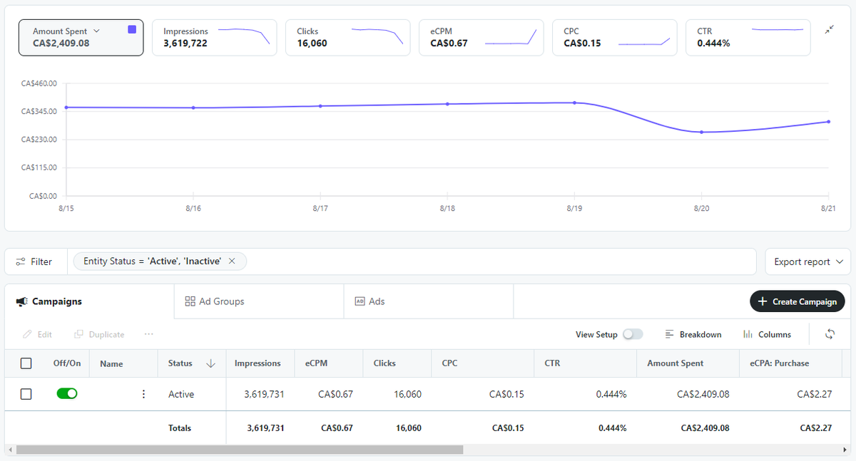Click the Active status cell

pyautogui.click(x=181, y=394)
